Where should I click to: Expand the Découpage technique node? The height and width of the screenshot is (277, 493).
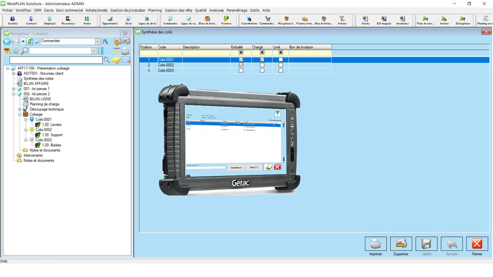pyautogui.click(x=20, y=109)
